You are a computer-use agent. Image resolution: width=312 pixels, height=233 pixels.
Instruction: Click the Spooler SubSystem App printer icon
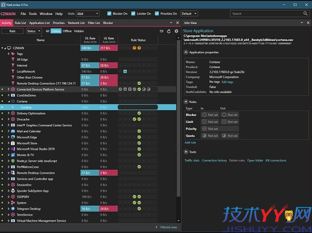13,191
